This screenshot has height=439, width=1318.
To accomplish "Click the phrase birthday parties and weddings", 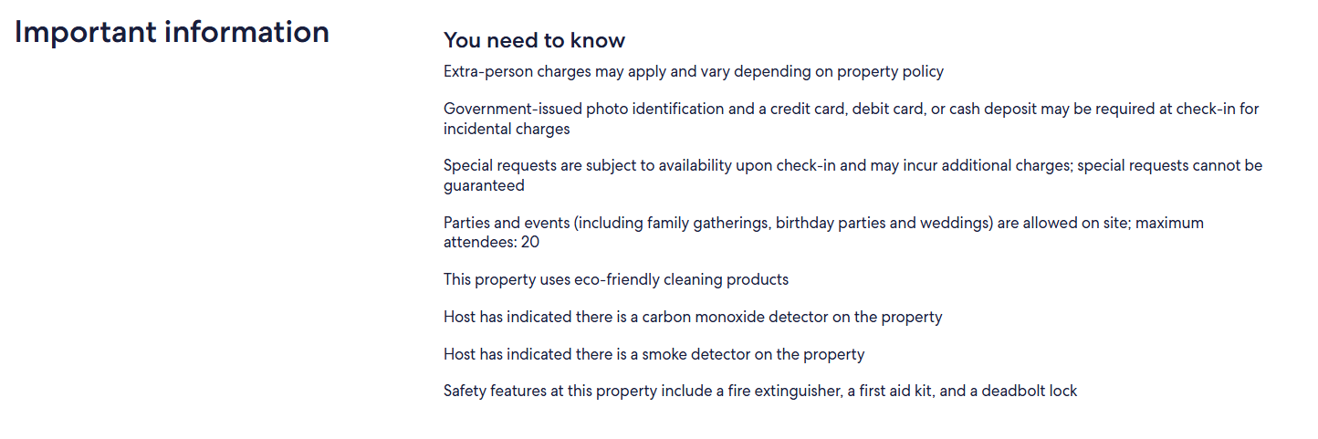I will click(882, 223).
